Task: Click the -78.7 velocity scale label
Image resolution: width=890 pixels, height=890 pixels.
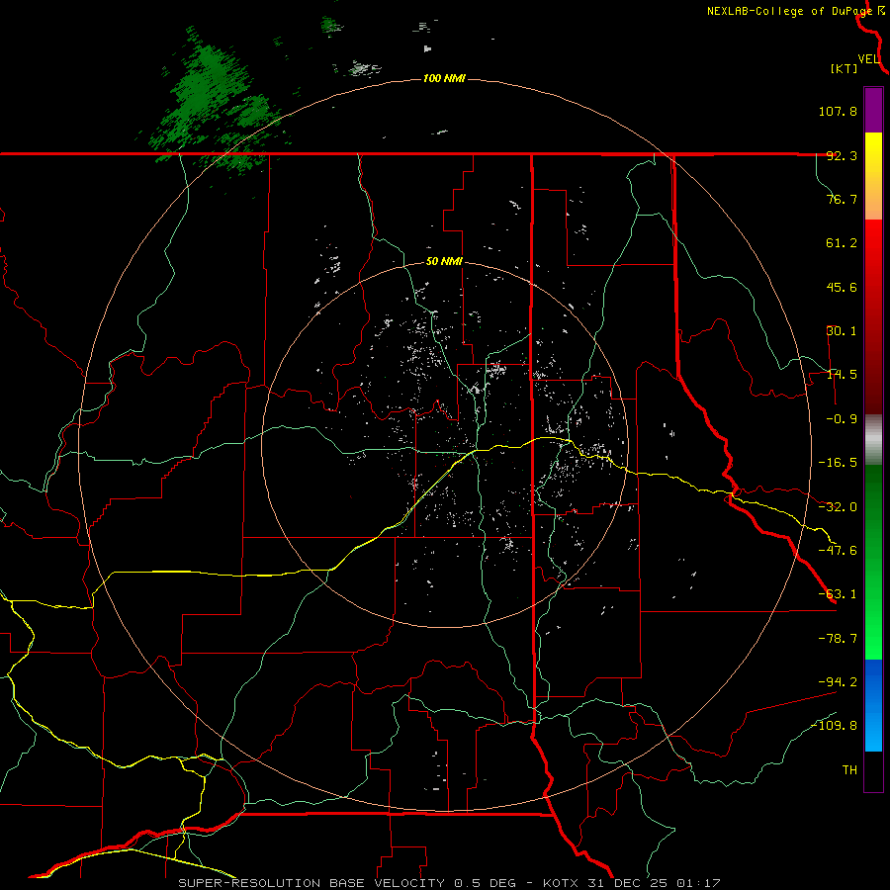Action: (x=838, y=639)
